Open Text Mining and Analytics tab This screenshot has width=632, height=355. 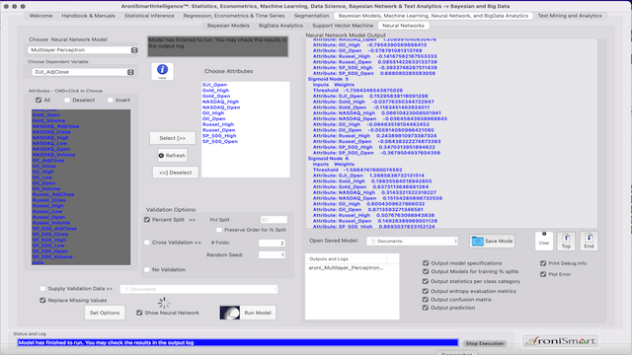pos(570,16)
